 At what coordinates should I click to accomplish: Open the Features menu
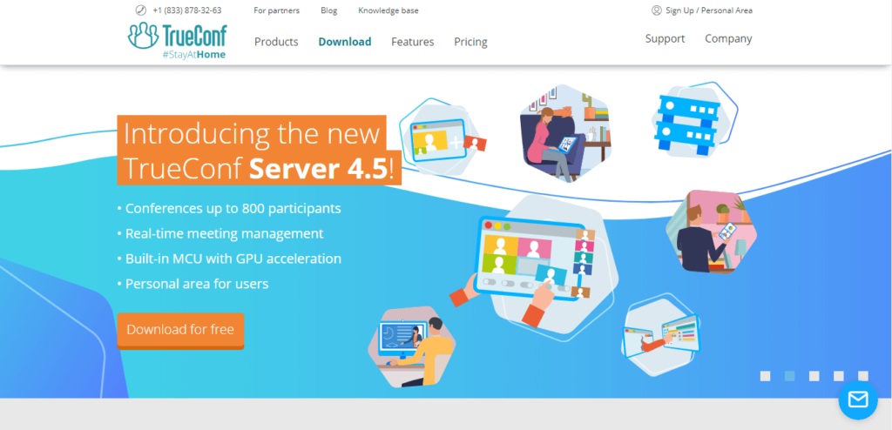click(412, 42)
